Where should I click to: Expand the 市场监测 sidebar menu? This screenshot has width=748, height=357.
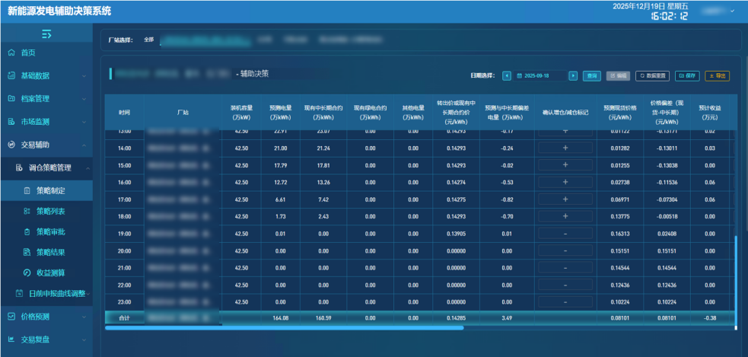[x=46, y=121]
